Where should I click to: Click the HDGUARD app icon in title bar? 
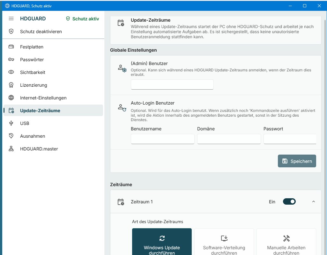pos(7,6)
